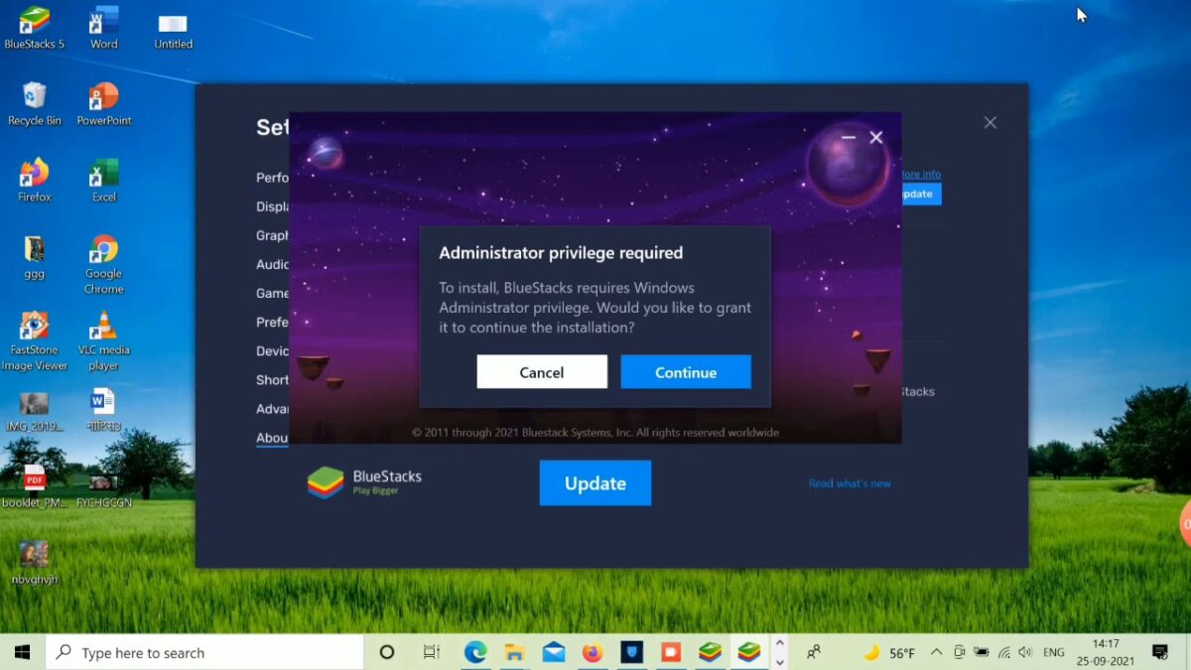
Task: Click the volume icon in system tray
Action: pyautogui.click(x=1025, y=652)
